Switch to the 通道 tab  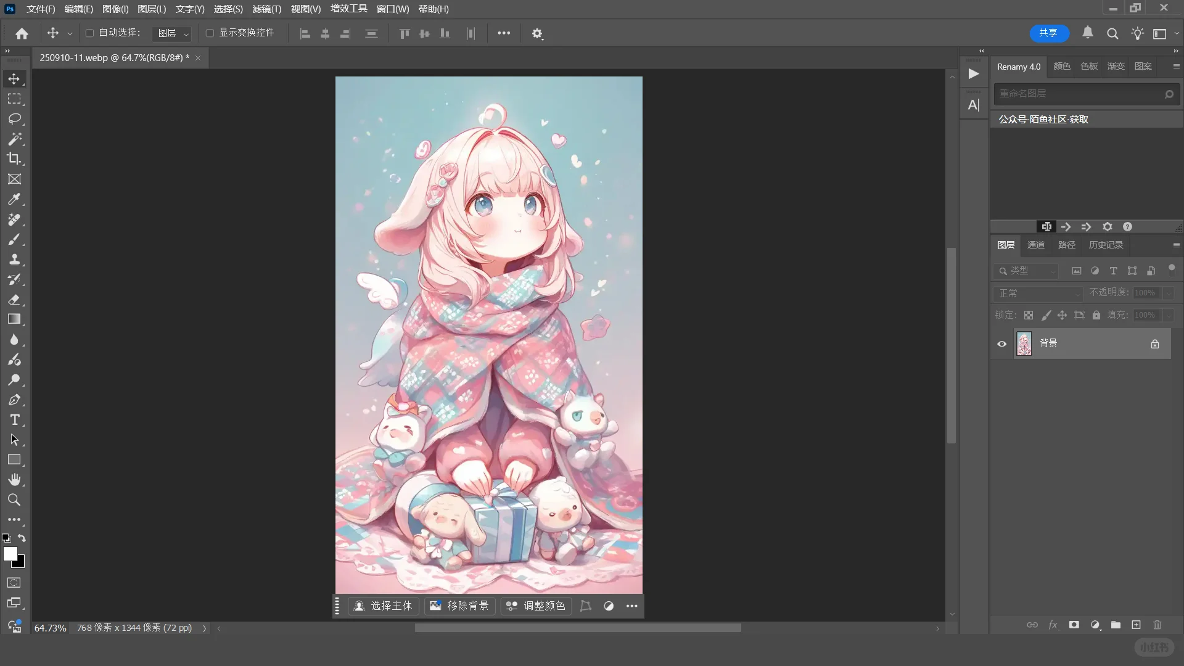1035,245
